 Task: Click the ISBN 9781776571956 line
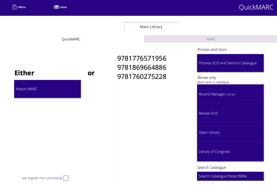tap(142, 58)
